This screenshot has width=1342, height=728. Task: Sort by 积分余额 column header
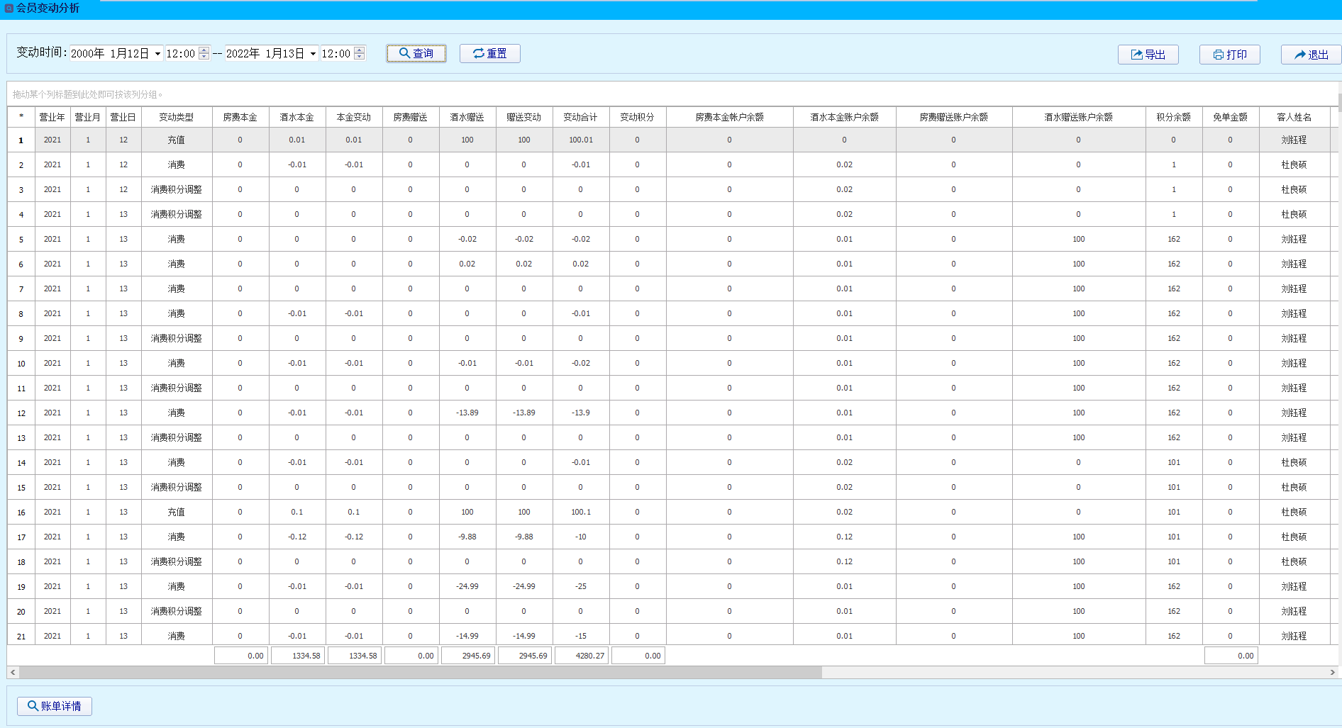pyautogui.click(x=1174, y=117)
